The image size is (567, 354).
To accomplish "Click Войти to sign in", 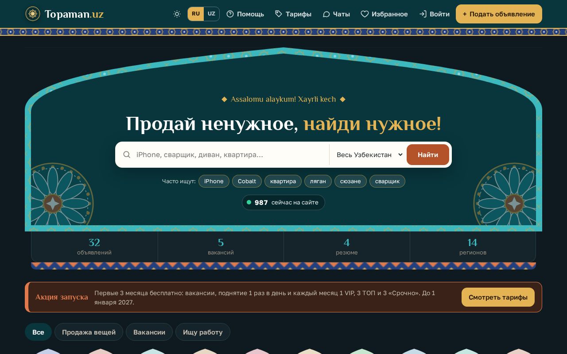I will 434,14.
